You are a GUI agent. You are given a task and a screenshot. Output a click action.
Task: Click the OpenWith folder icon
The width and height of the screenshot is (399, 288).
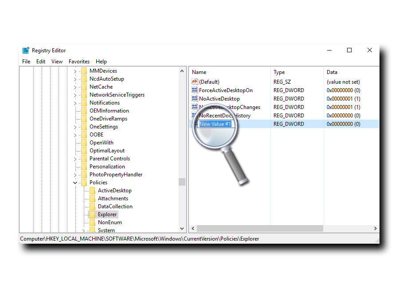(84, 143)
